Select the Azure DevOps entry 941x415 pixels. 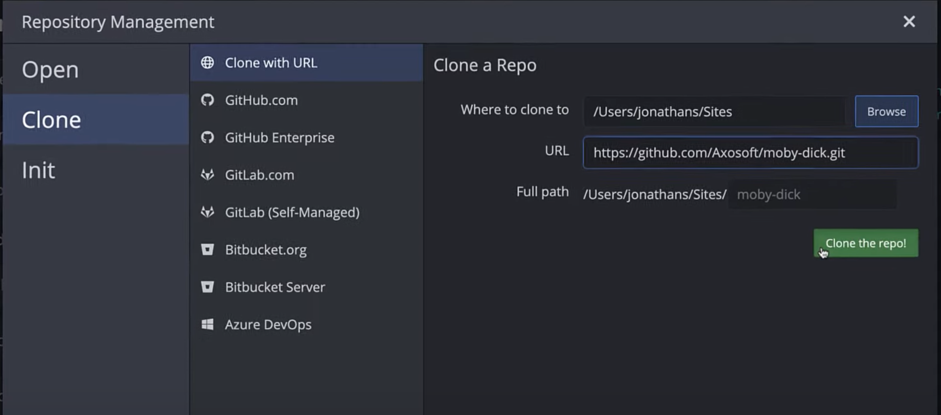[306, 324]
